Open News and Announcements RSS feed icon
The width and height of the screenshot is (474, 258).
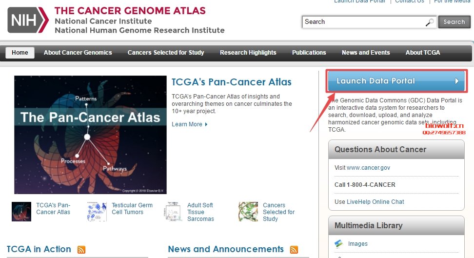pos(294,250)
